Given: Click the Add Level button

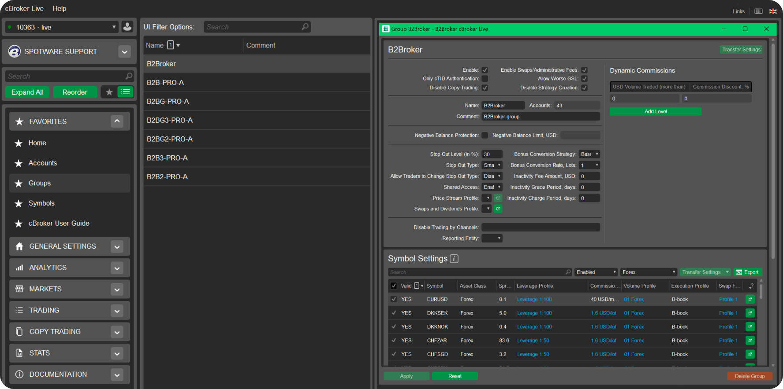Looking at the screenshot, I should tap(656, 111).
